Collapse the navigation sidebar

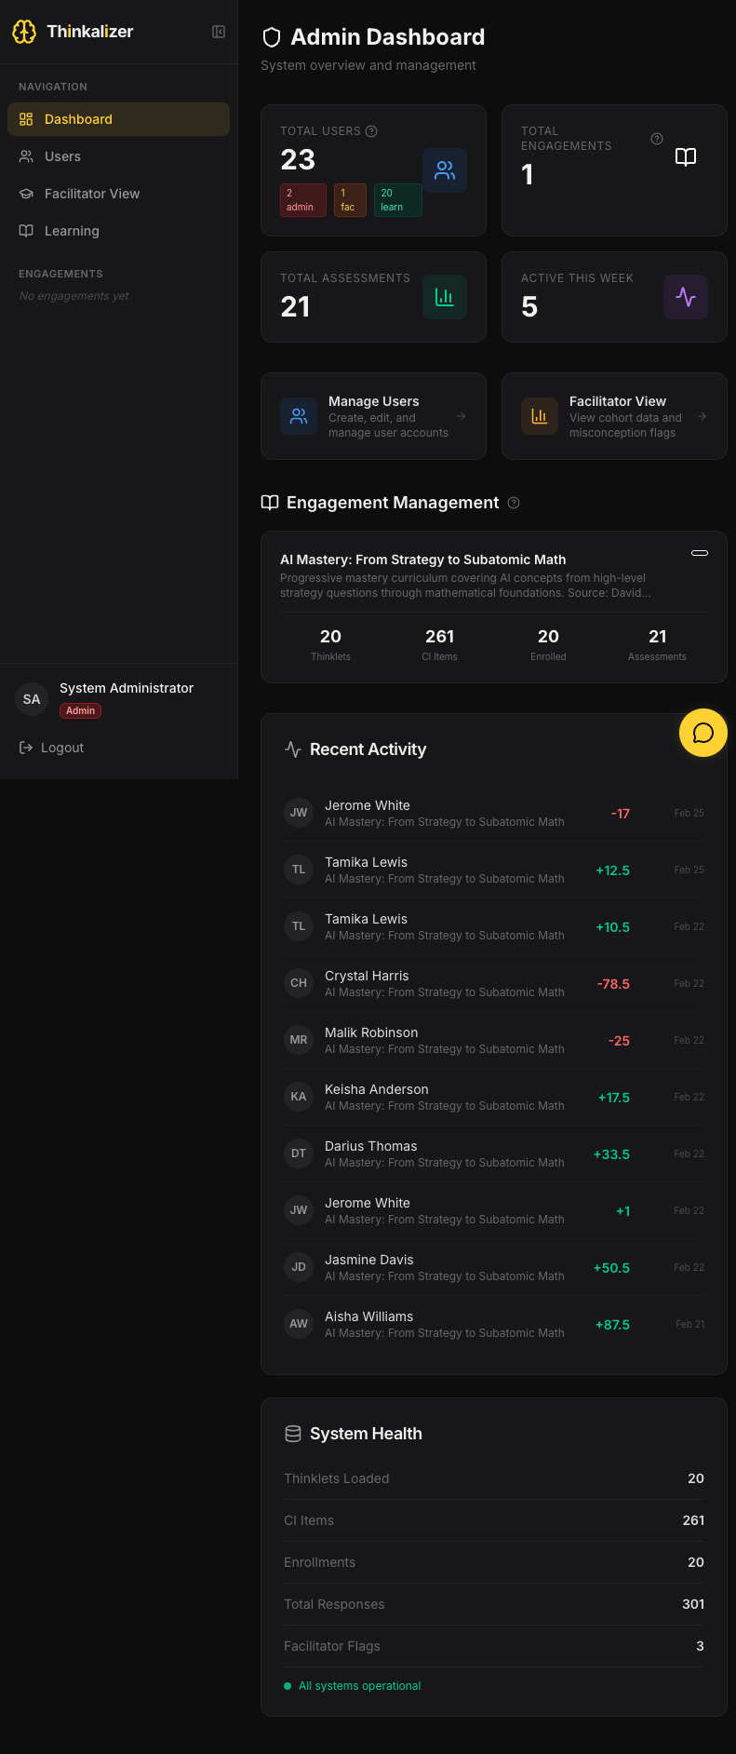point(218,31)
